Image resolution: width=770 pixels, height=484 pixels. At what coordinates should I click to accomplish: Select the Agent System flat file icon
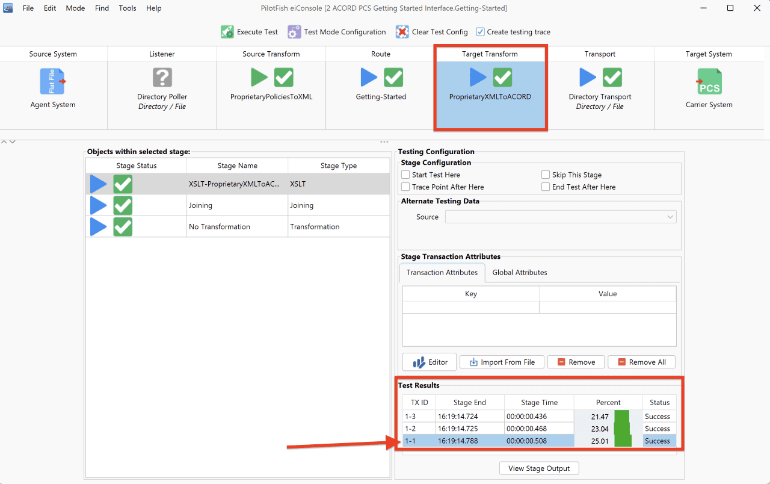pyautogui.click(x=53, y=81)
